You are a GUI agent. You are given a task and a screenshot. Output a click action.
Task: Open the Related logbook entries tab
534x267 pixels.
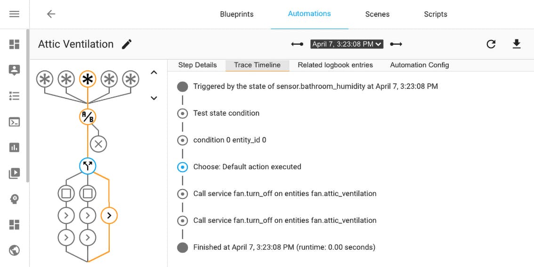(335, 65)
